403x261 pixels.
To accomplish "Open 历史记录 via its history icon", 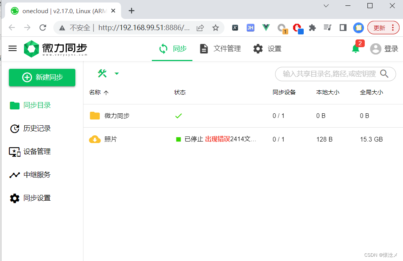I will [x=14, y=128].
